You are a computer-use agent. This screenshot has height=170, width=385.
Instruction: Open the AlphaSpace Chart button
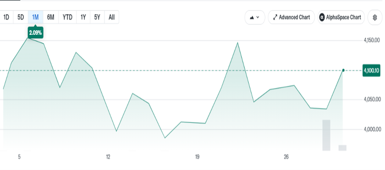(341, 17)
